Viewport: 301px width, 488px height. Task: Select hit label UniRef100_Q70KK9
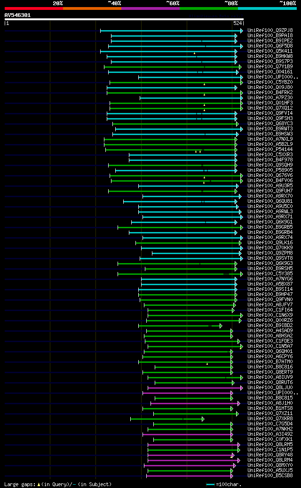click(x=270, y=248)
